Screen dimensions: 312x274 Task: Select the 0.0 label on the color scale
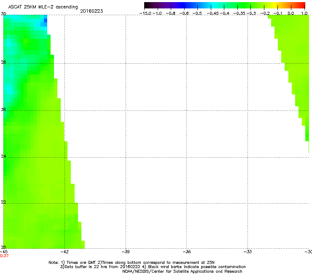pos(291,13)
